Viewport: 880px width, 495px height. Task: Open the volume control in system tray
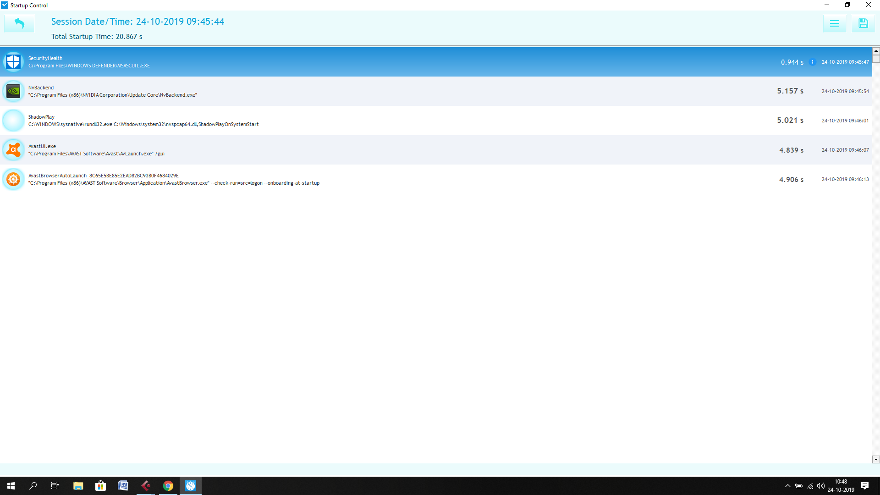pyautogui.click(x=821, y=486)
